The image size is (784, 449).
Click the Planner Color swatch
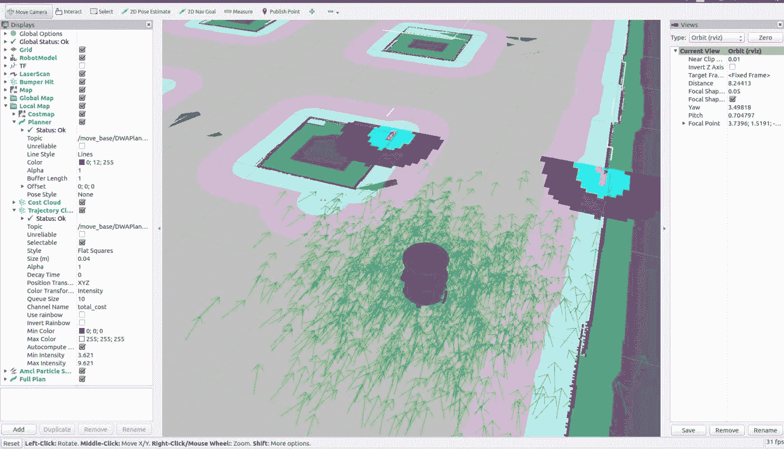coord(82,162)
